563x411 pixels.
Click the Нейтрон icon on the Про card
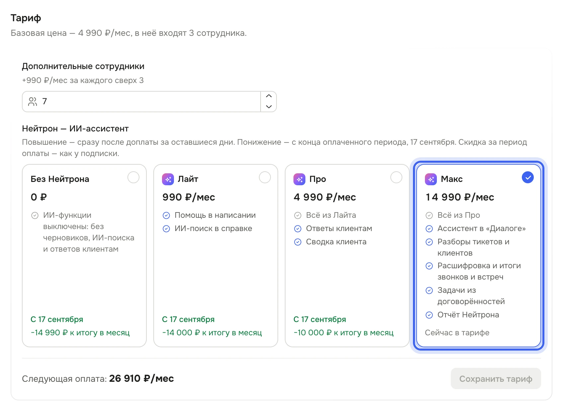pos(299,179)
